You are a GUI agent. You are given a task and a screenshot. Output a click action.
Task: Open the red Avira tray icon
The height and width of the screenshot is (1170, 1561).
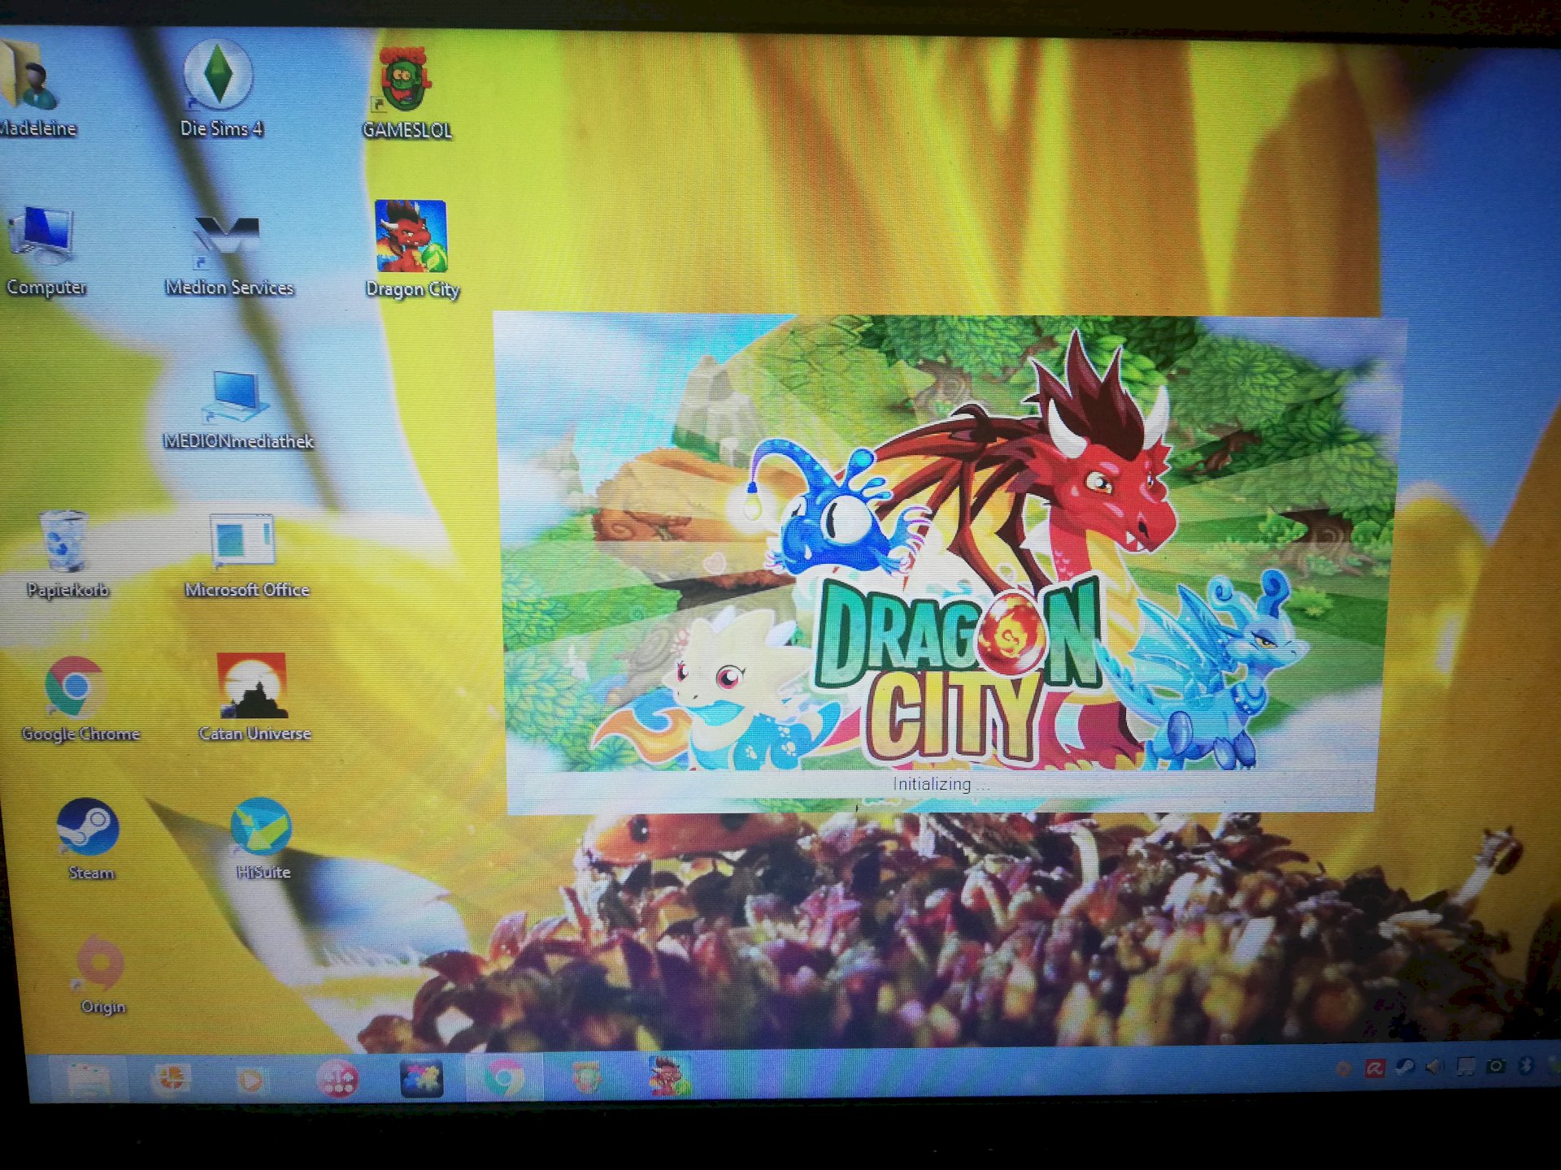tap(1375, 1069)
